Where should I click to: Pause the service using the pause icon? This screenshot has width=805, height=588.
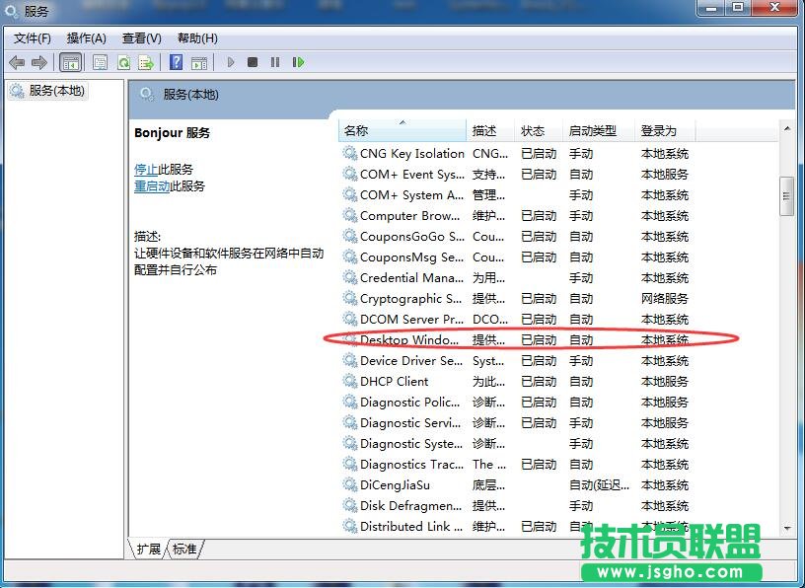point(274,62)
